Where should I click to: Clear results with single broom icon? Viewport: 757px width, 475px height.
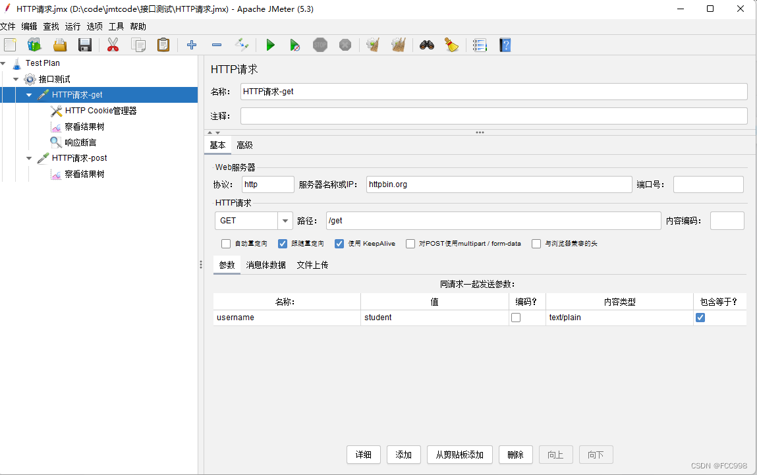(373, 45)
